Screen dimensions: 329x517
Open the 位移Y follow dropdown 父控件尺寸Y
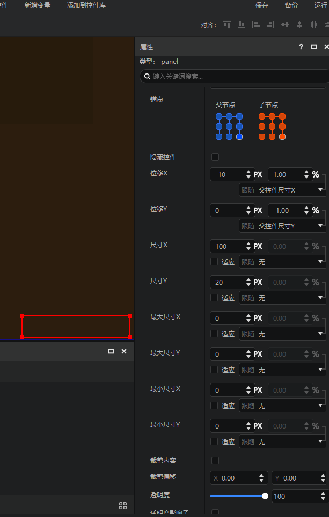(282, 226)
